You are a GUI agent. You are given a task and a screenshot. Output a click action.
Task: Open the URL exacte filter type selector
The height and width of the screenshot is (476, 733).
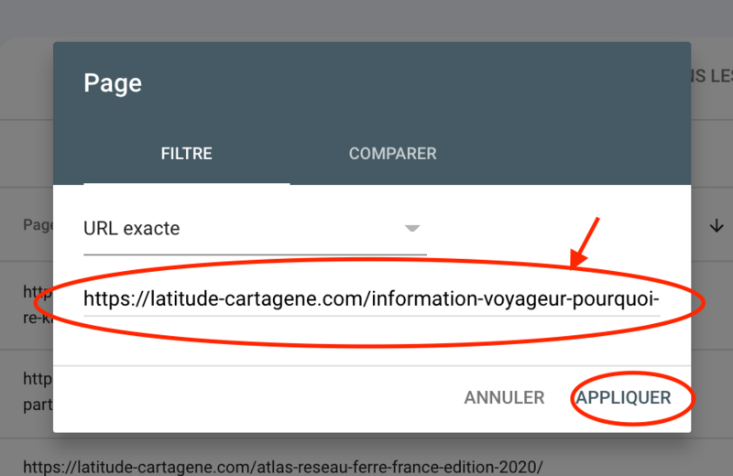(x=255, y=229)
